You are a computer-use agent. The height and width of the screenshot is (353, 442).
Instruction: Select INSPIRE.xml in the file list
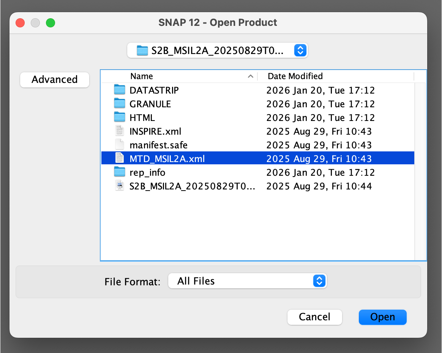(x=155, y=131)
